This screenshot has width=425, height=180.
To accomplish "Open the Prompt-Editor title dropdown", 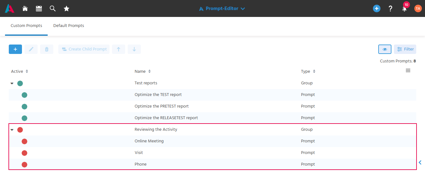I will 222,8.
